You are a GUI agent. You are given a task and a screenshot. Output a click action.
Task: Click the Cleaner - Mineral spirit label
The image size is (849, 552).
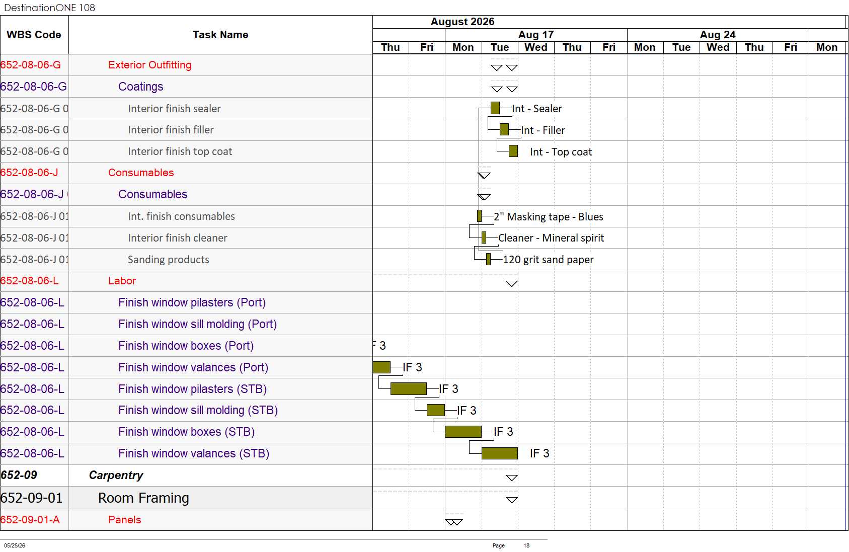pyautogui.click(x=551, y=238)
